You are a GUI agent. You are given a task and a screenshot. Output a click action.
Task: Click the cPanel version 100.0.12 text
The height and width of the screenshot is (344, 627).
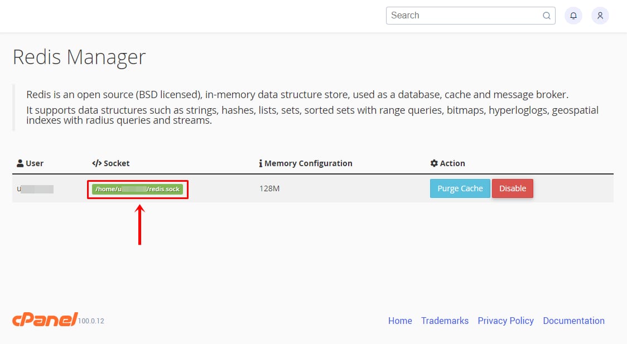click(x=91, y=321)
